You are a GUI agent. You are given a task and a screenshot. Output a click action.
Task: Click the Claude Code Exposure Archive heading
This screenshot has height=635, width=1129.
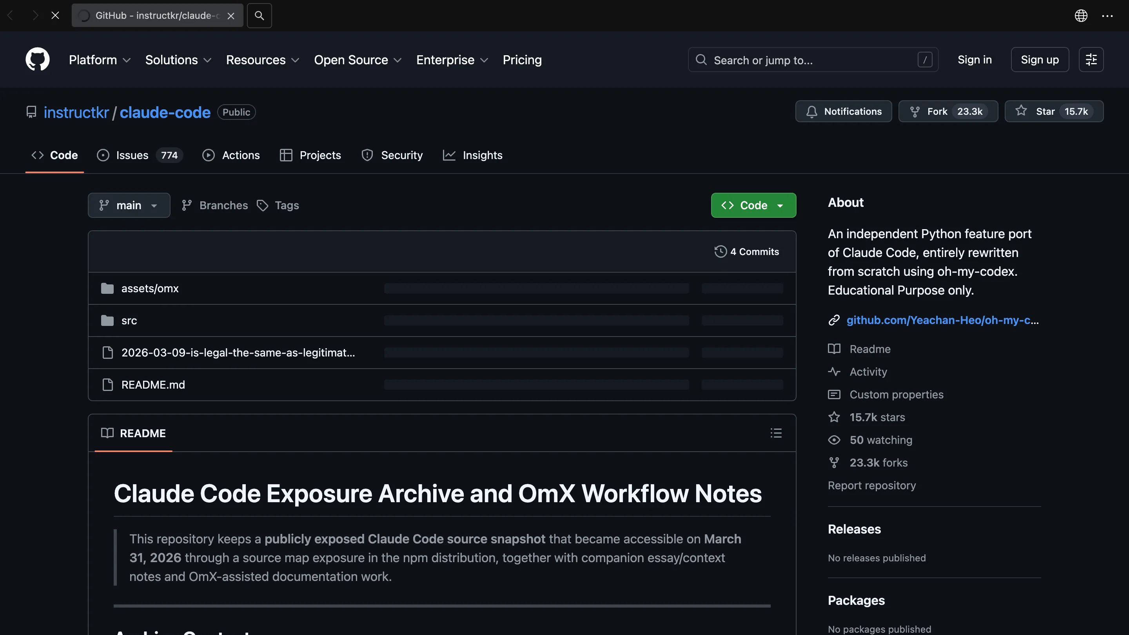(x=437, y=494)
